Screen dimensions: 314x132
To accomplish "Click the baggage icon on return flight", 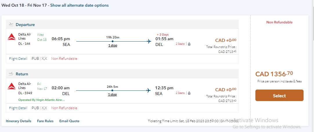I will [189, 93].
